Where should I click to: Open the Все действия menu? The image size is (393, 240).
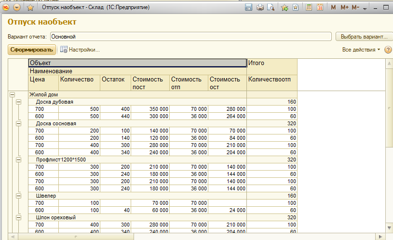point(361,50)
